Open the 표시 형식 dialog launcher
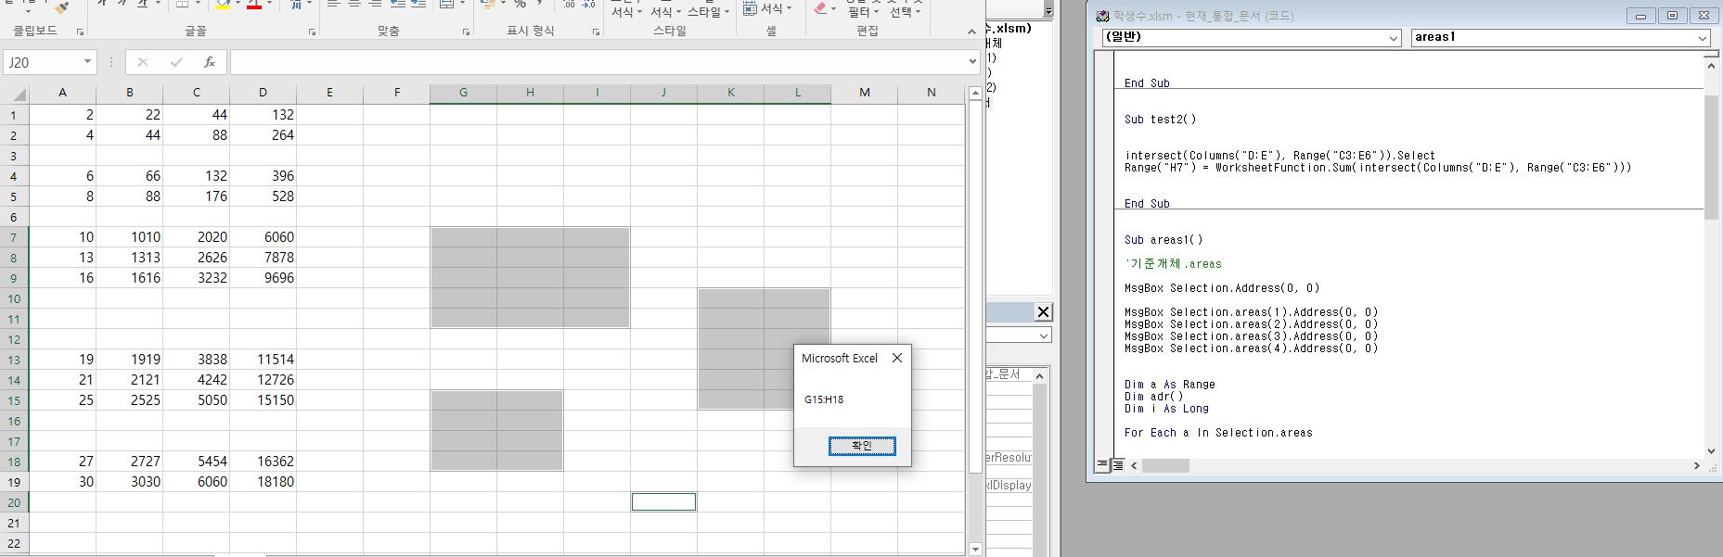 [596, 32]
